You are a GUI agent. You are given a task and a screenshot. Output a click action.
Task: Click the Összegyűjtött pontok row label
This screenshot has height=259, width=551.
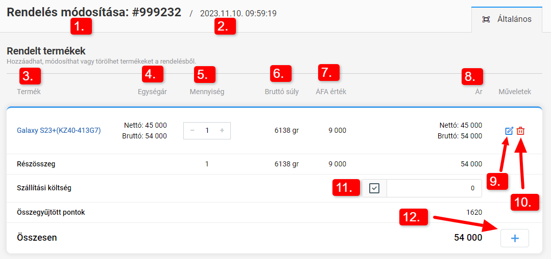[x=51, y=212]
